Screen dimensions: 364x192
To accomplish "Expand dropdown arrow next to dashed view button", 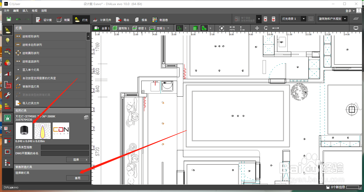I will (186, 28).
